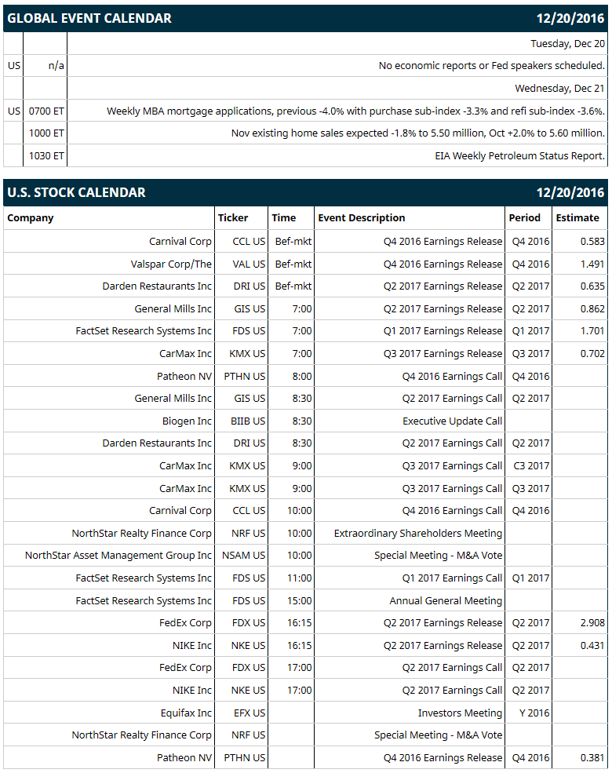
Task: Click the 15:00 time cell
Action: pos(300,600)
